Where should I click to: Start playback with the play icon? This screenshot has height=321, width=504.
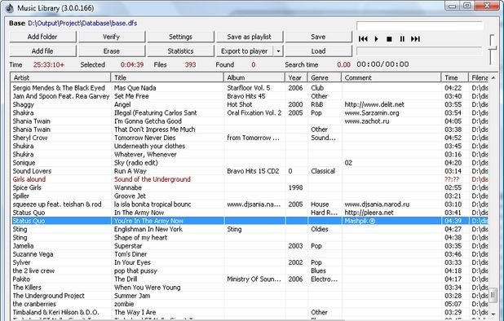376,39
